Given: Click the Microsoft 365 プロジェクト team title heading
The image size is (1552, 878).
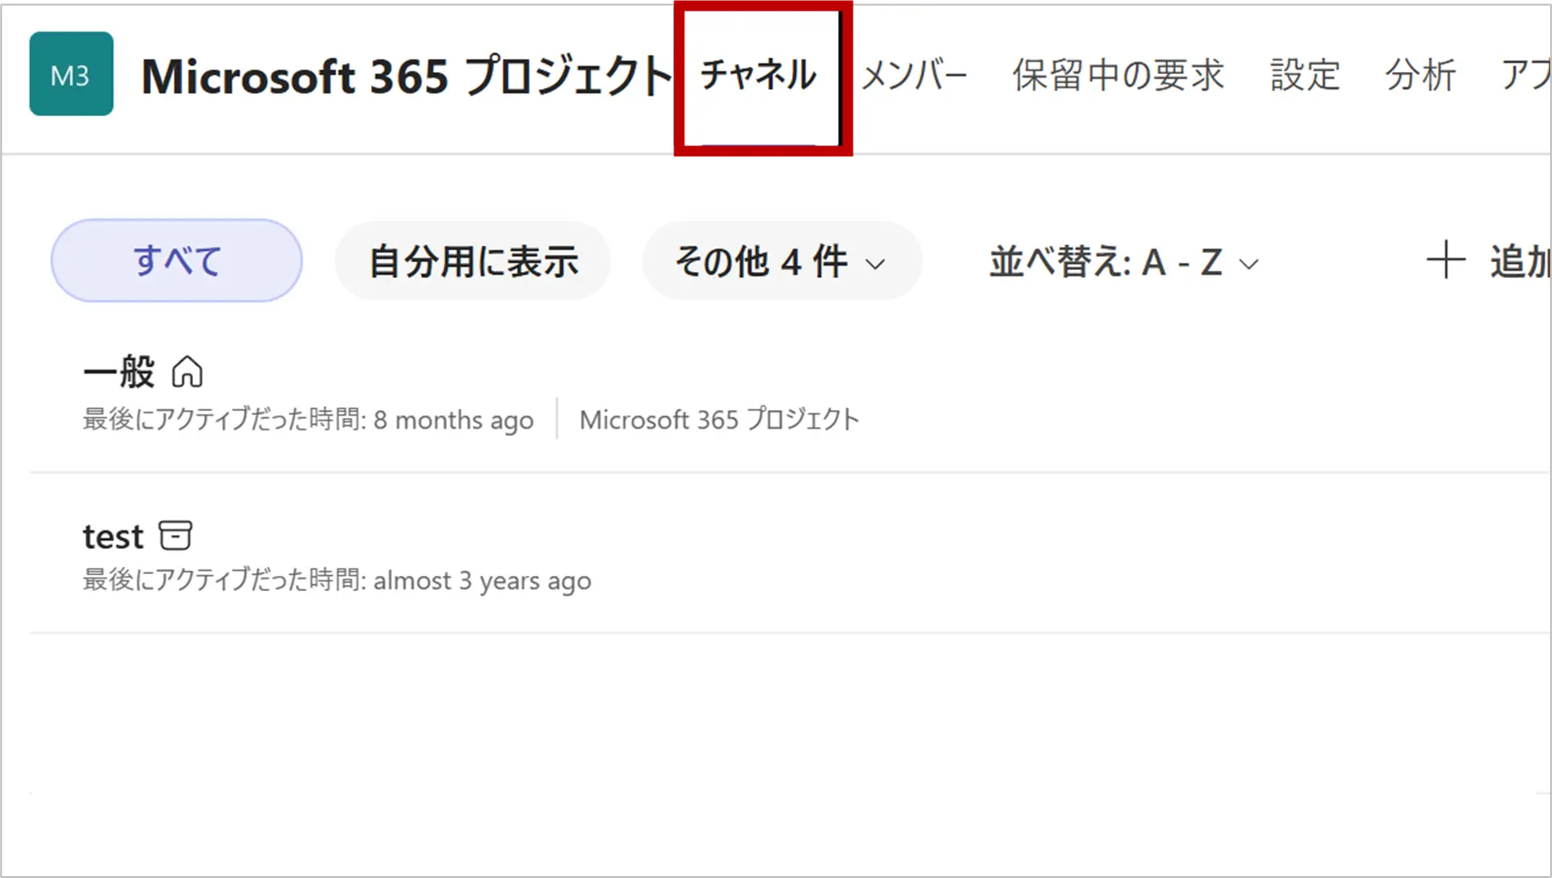Looking at the screenshot, I should (x=406, y=76).
